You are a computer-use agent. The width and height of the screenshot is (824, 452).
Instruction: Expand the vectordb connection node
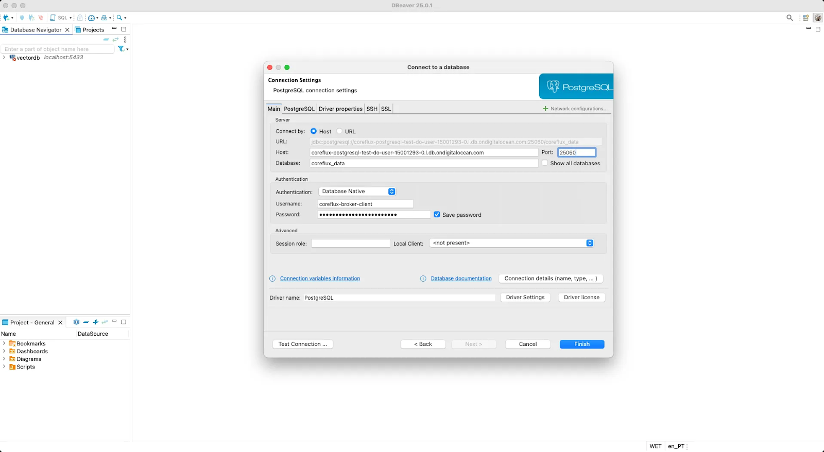[4, 58]
